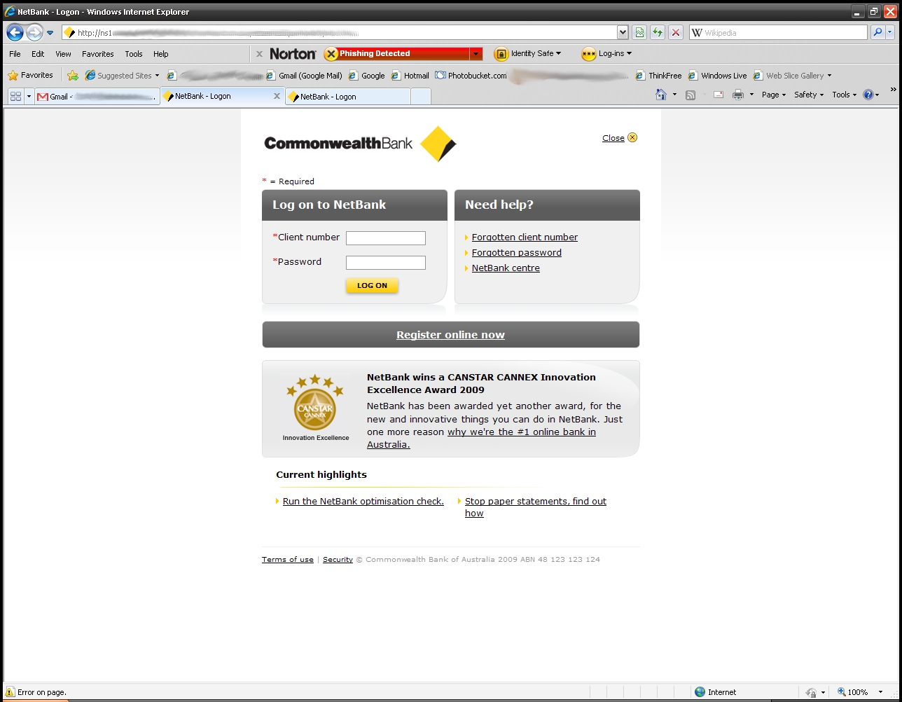The width and height of the screenshot is (902, 702).
Task: Click the search magnifier button
Action: (x=877, y=32)
